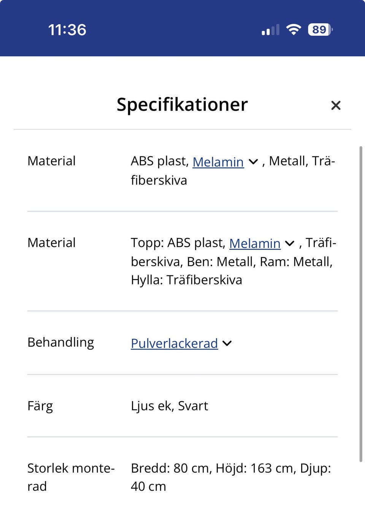Image resolution: width=365 pixels, height=515 pixels.
Task: Expand the chevron next to Pulverlackerad
Action: [x=227, y=343]
